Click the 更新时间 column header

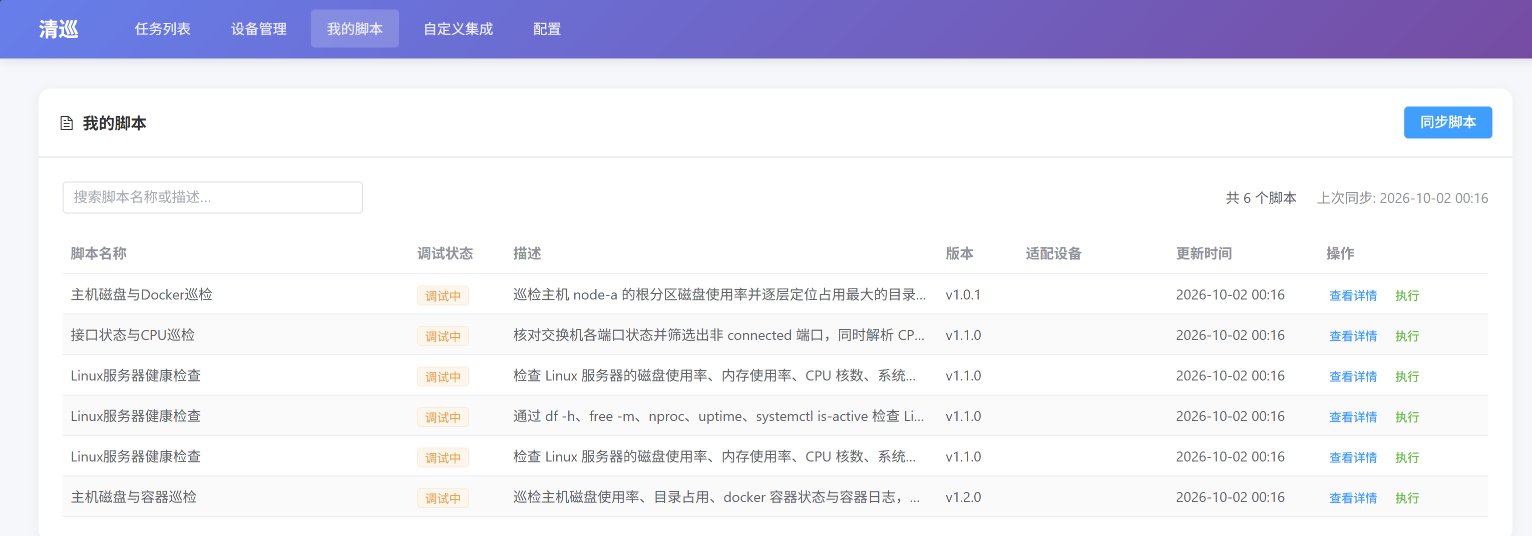point(1204,253)
